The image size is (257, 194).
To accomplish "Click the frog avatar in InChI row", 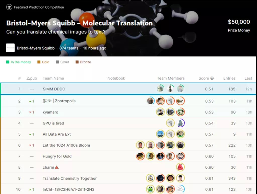I will coord(150,189).
